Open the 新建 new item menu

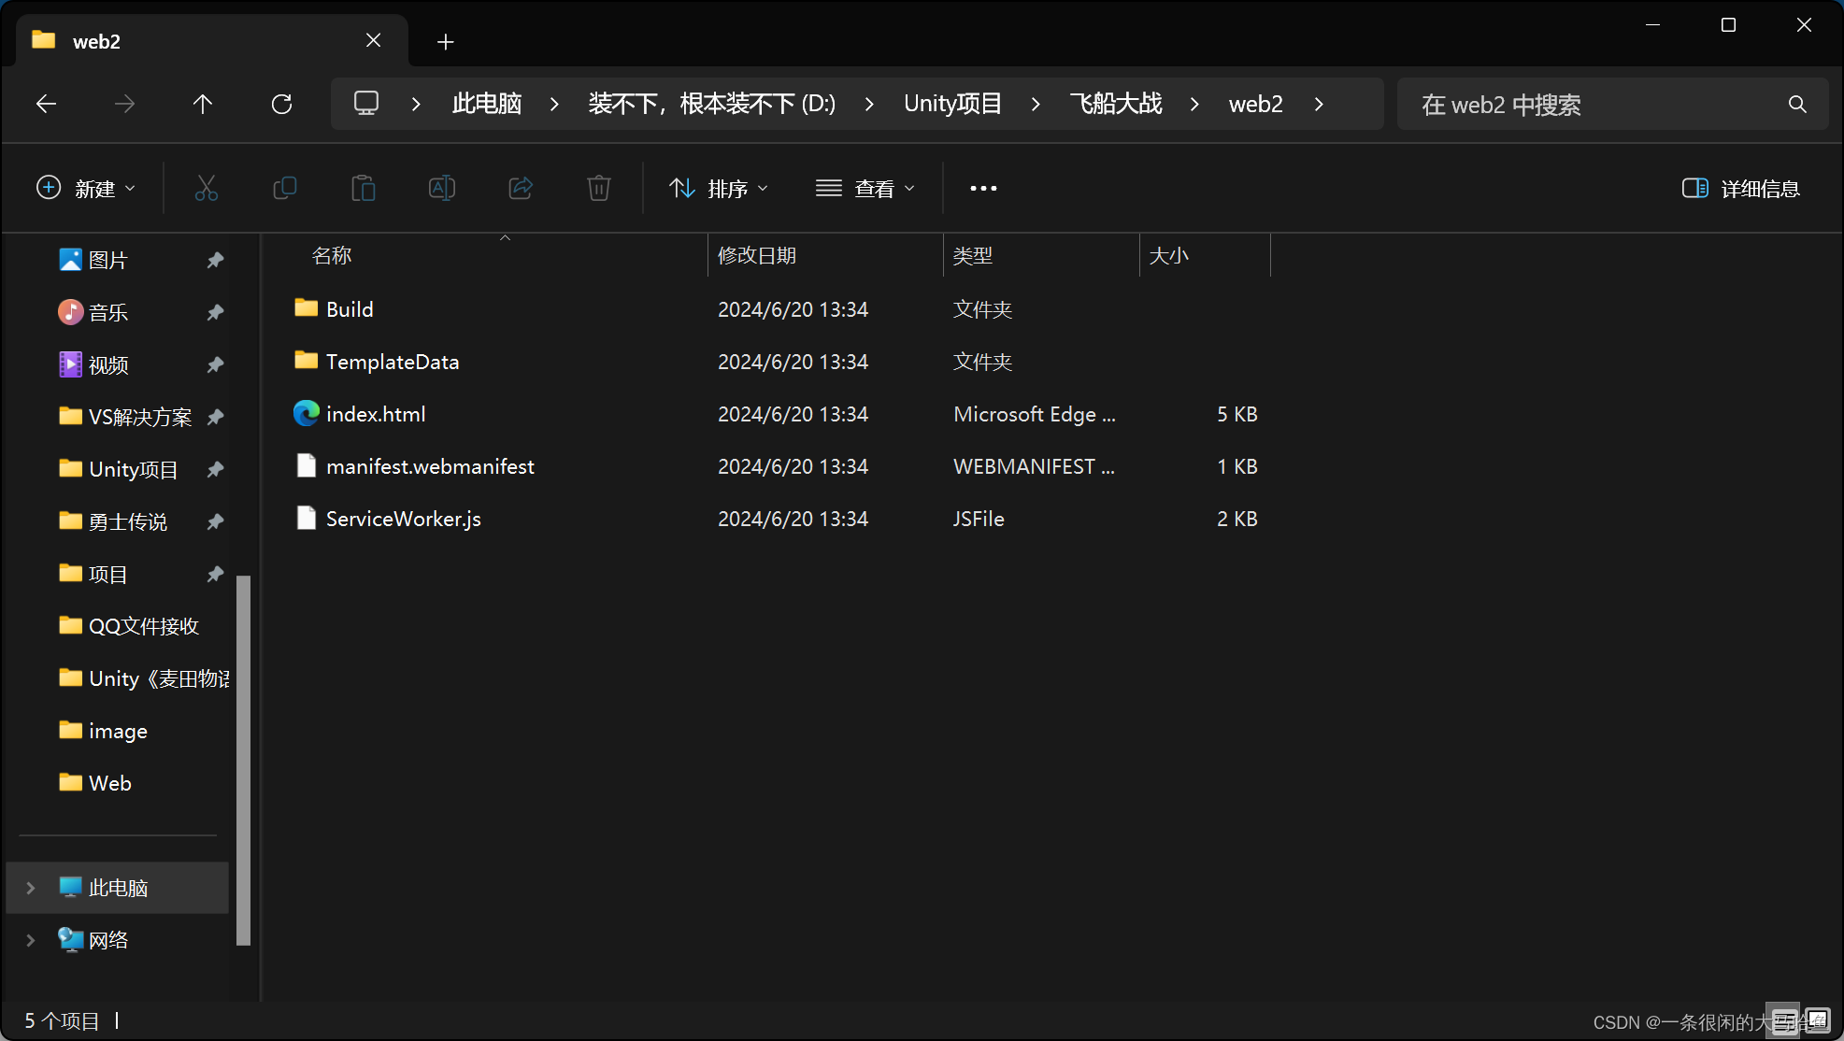(x=86, y=189)
